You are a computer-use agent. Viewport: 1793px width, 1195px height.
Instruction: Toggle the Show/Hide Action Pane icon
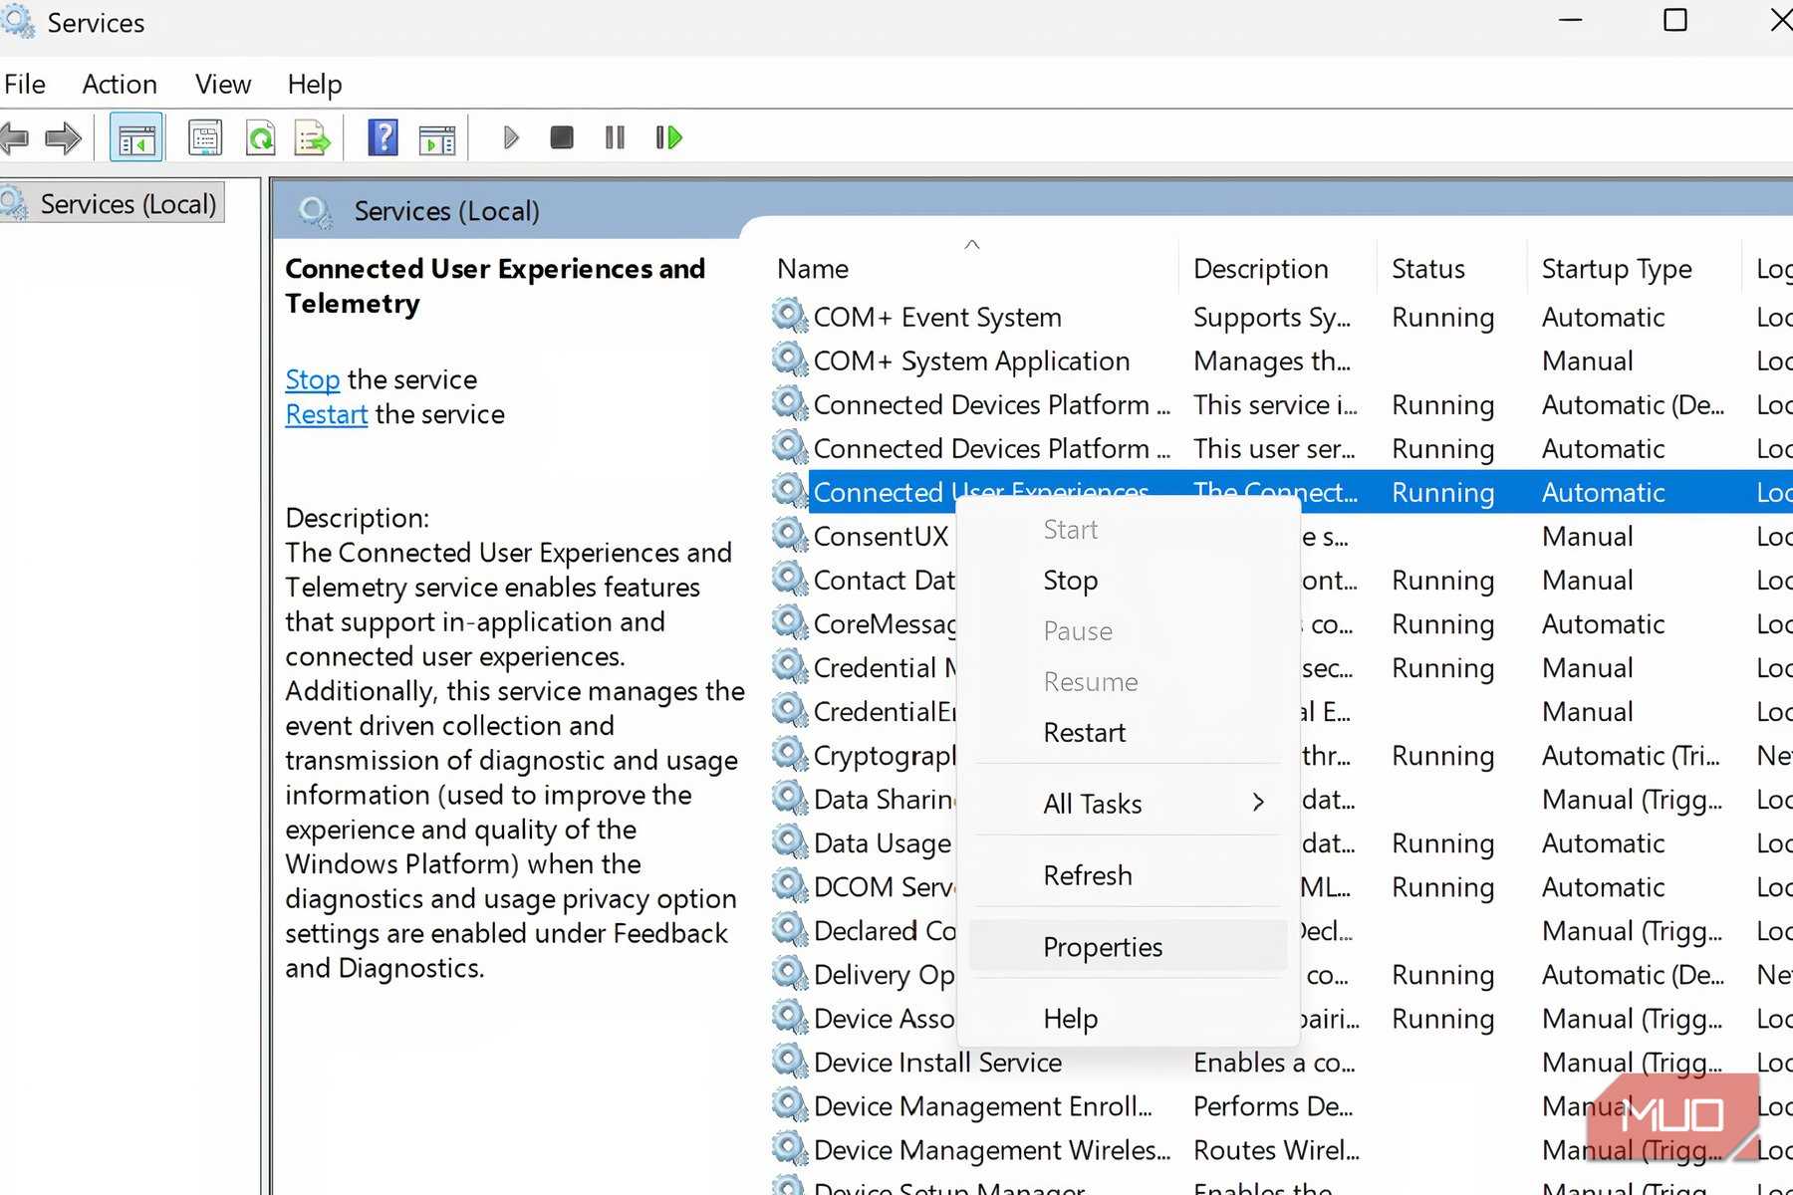tap(437, 139)
